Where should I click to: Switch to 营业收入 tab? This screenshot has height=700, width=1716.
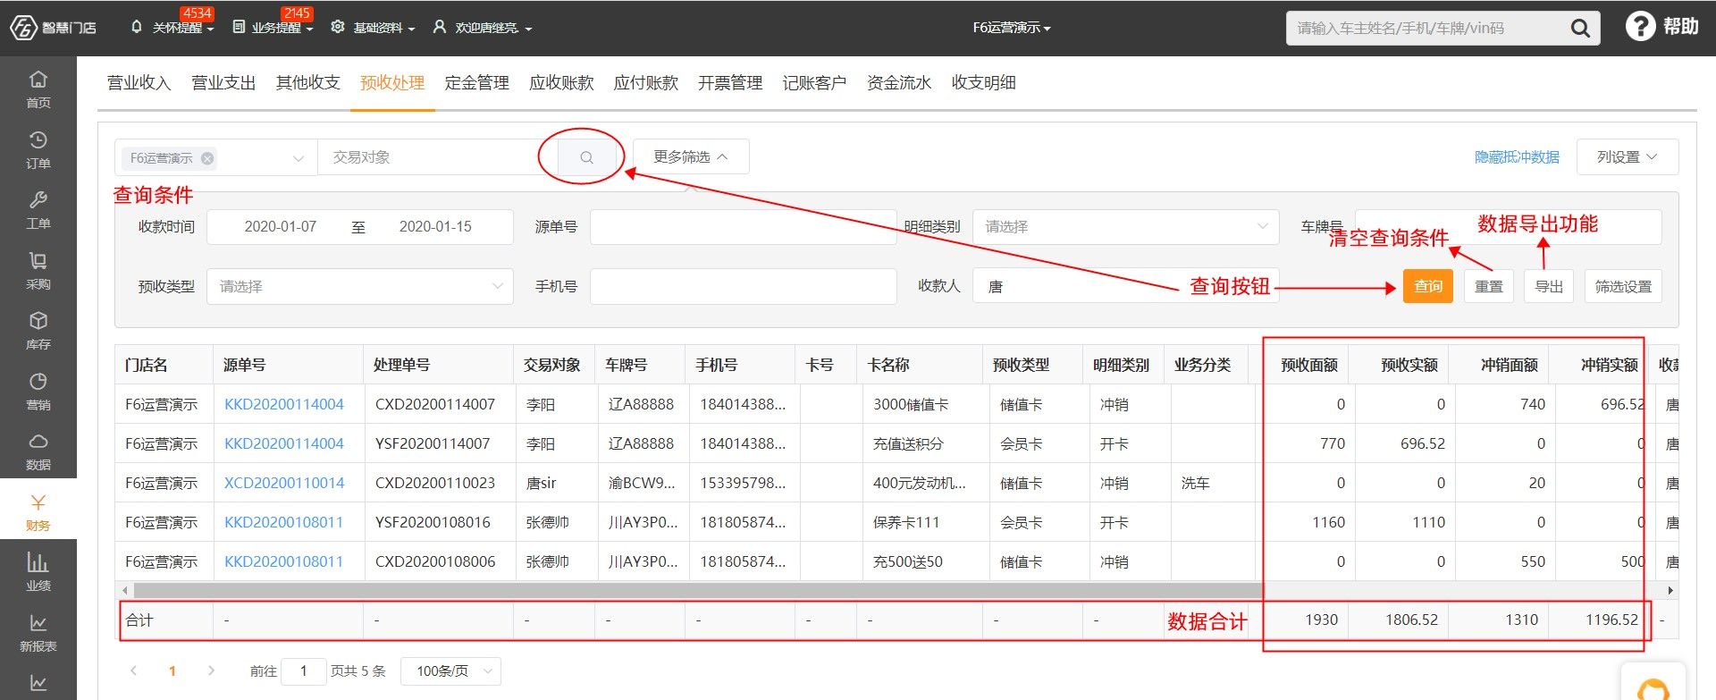click(x=139, y=83)
